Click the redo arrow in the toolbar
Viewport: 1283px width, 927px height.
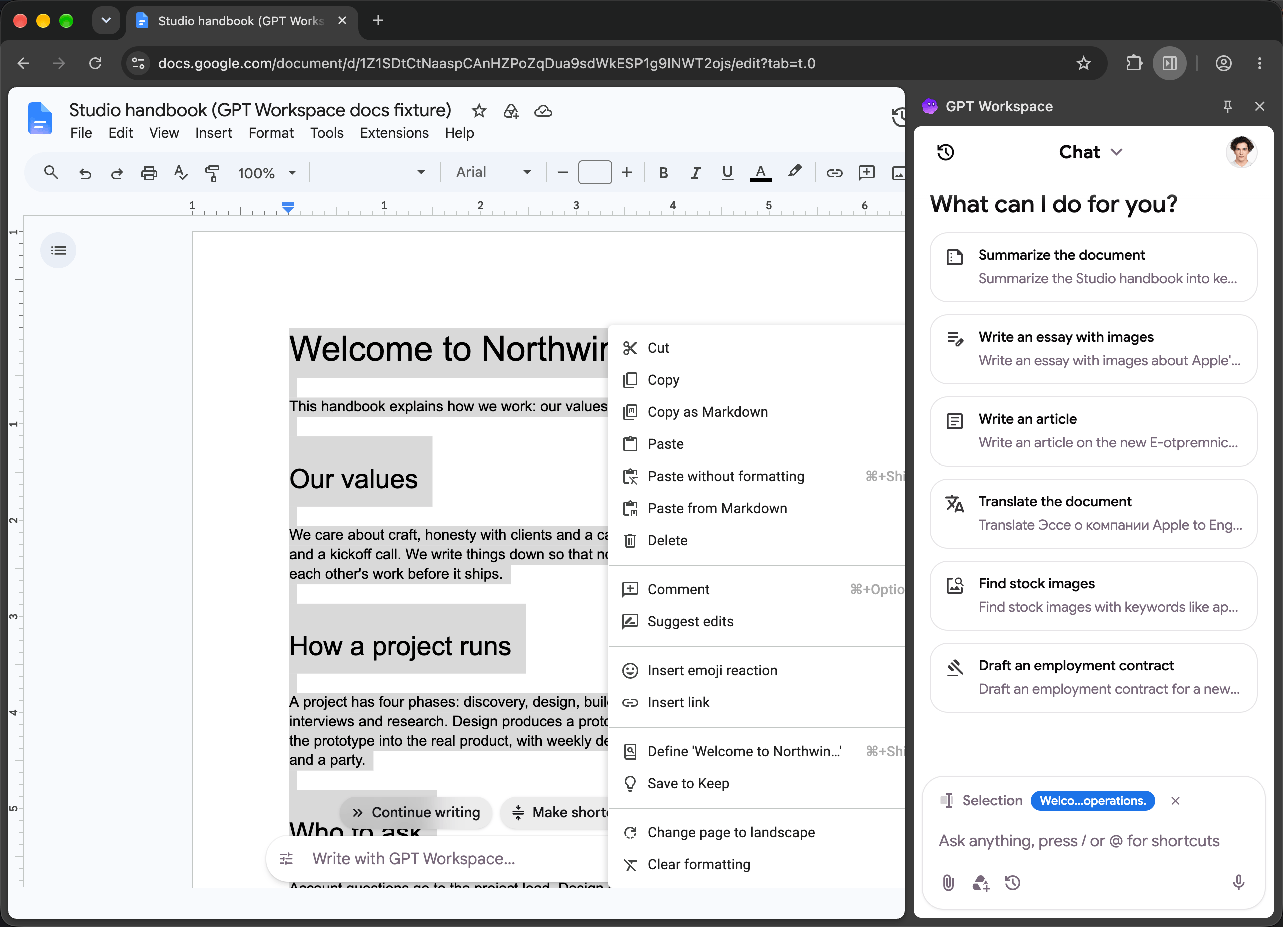[x=117, y=173]
